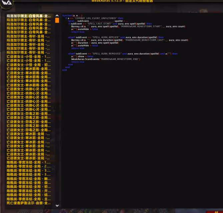
Task: Click code text "MARROWGAR_BONESTORM_CAST"
Action: click(144, 40)
